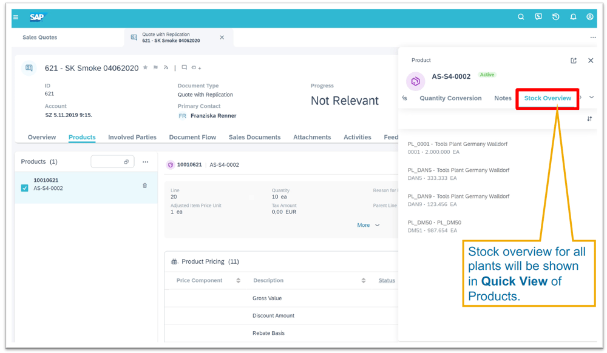Screen dimensions: 607x353
Task: Click the SAP logo
Action: pyautogui.click(x=38, y=17)
